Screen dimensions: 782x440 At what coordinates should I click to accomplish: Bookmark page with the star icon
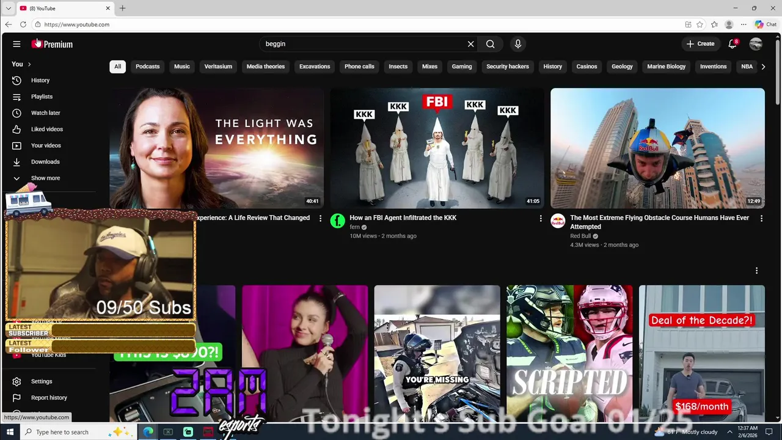pos(700,24)
